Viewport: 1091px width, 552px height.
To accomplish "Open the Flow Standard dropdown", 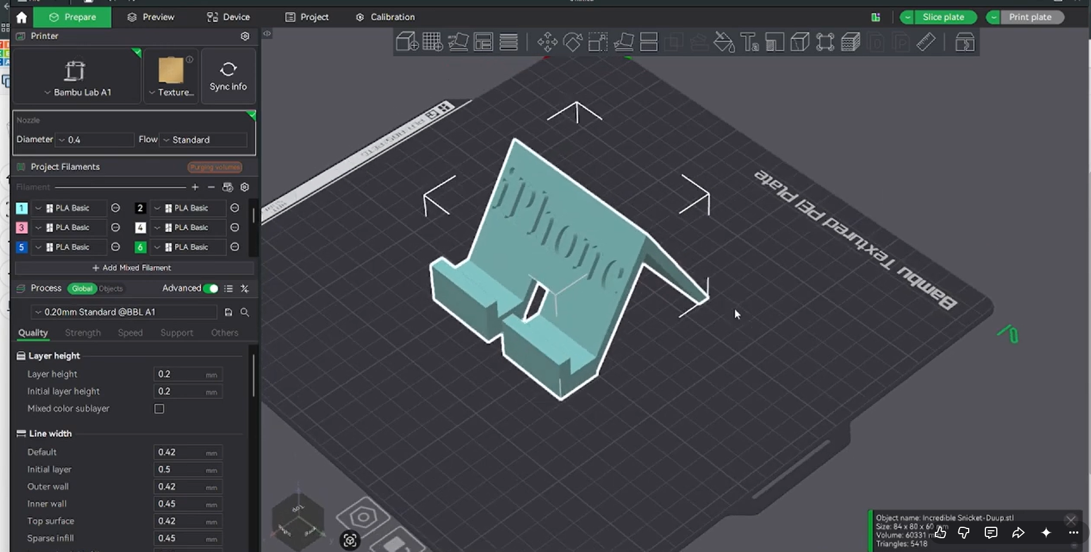I will point(204,140).
